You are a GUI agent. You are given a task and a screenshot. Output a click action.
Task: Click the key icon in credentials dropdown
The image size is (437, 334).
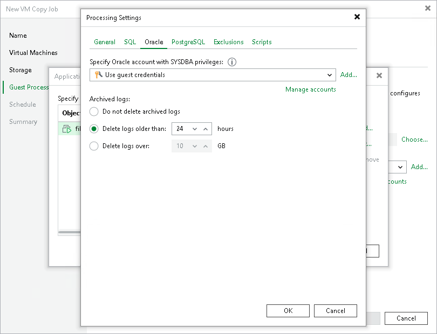point(98,74)
